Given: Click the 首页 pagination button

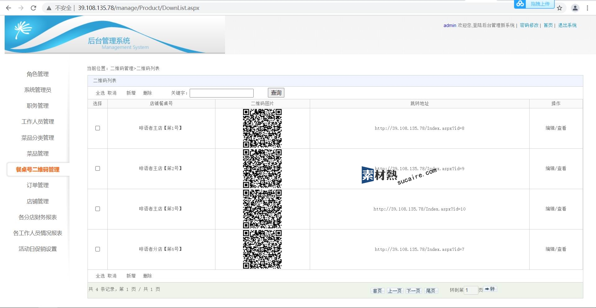Looking at the screenshot, I should pyautogui.click(x=377, y=291).
